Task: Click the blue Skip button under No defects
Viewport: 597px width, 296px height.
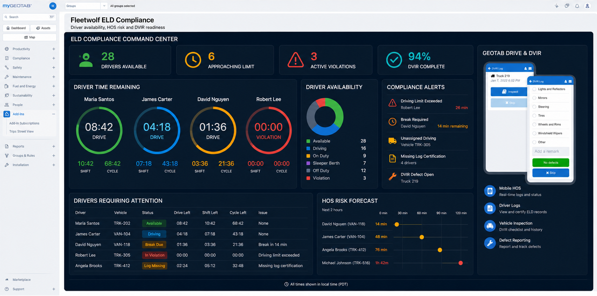Action: pos(551,173)
